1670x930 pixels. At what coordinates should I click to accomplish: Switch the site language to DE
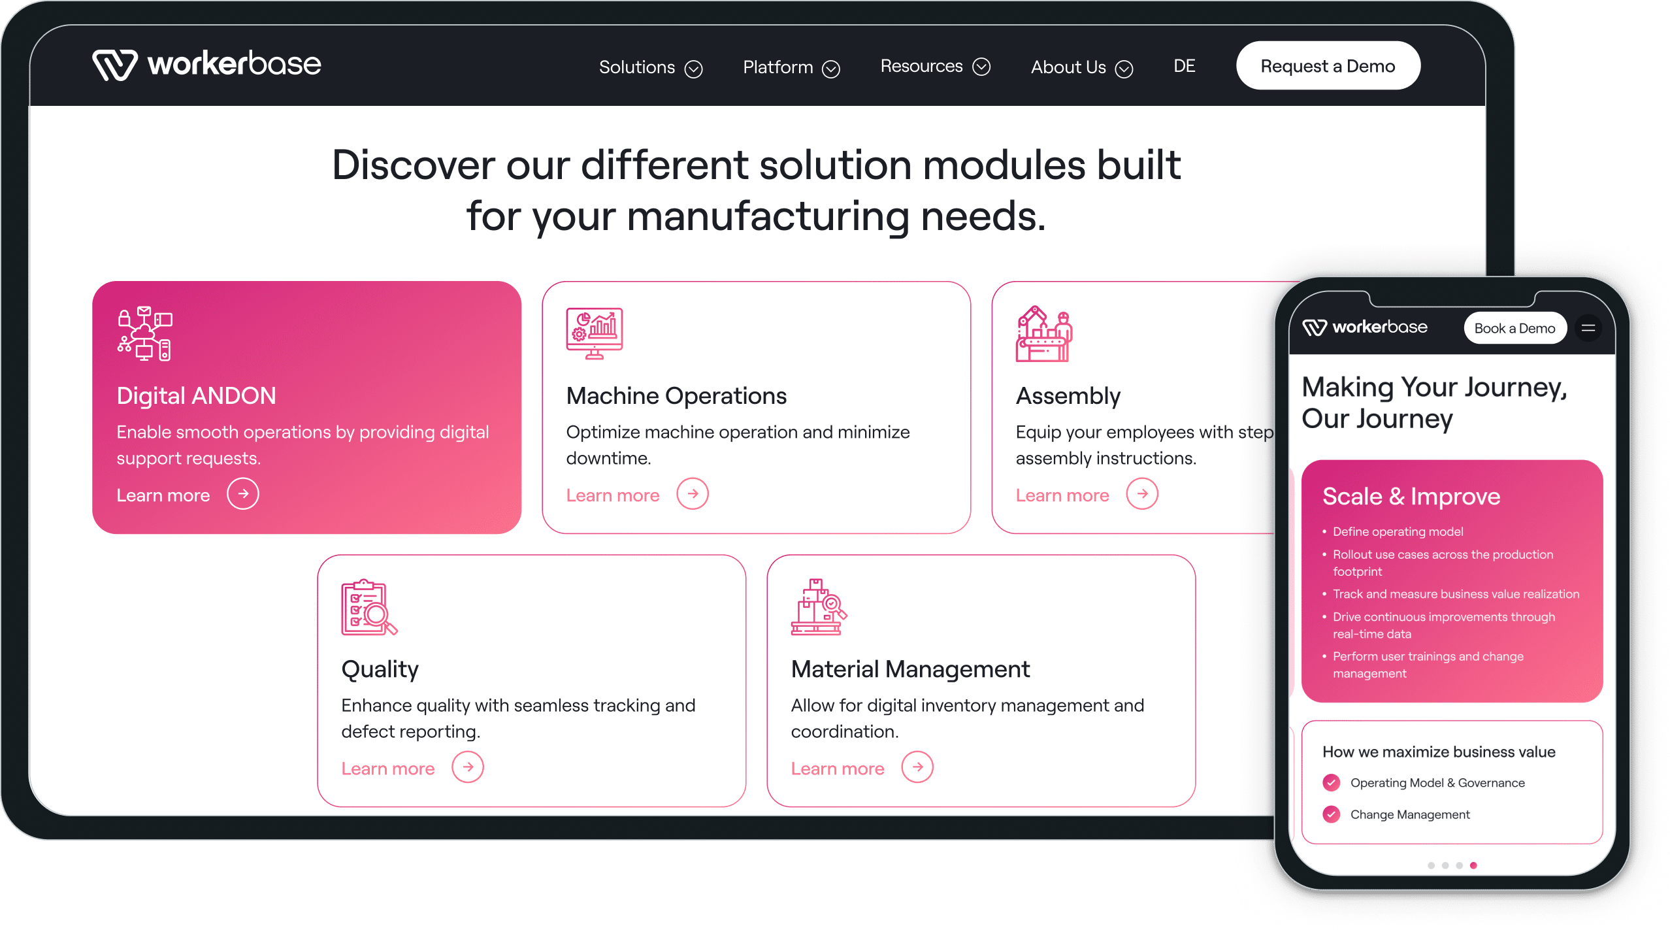[x=1185, y=65]
